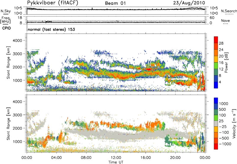Image resolution: width=237 pixels, height=164 pixels.
Task: Click the light green 25–100 Velocity segment
Action: point(216,118)
